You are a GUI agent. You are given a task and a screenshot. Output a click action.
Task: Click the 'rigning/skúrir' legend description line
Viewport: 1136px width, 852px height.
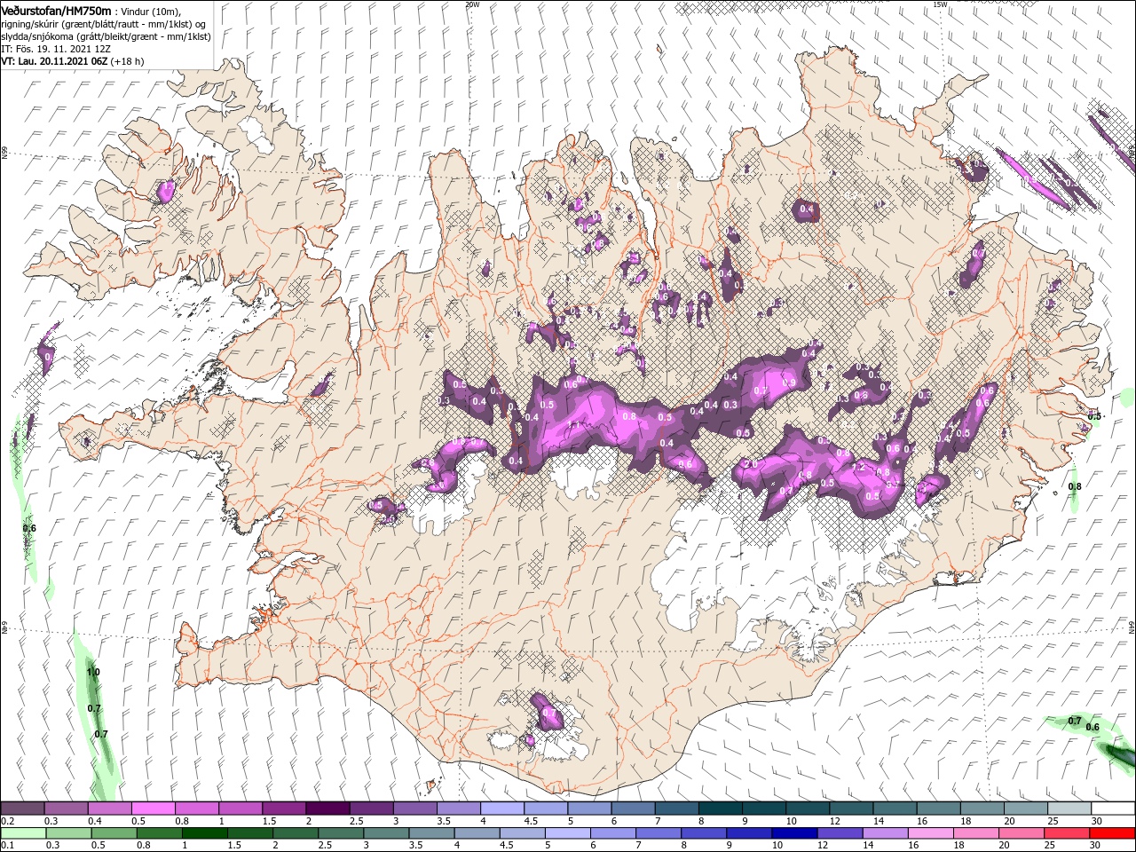coord(103,24)
